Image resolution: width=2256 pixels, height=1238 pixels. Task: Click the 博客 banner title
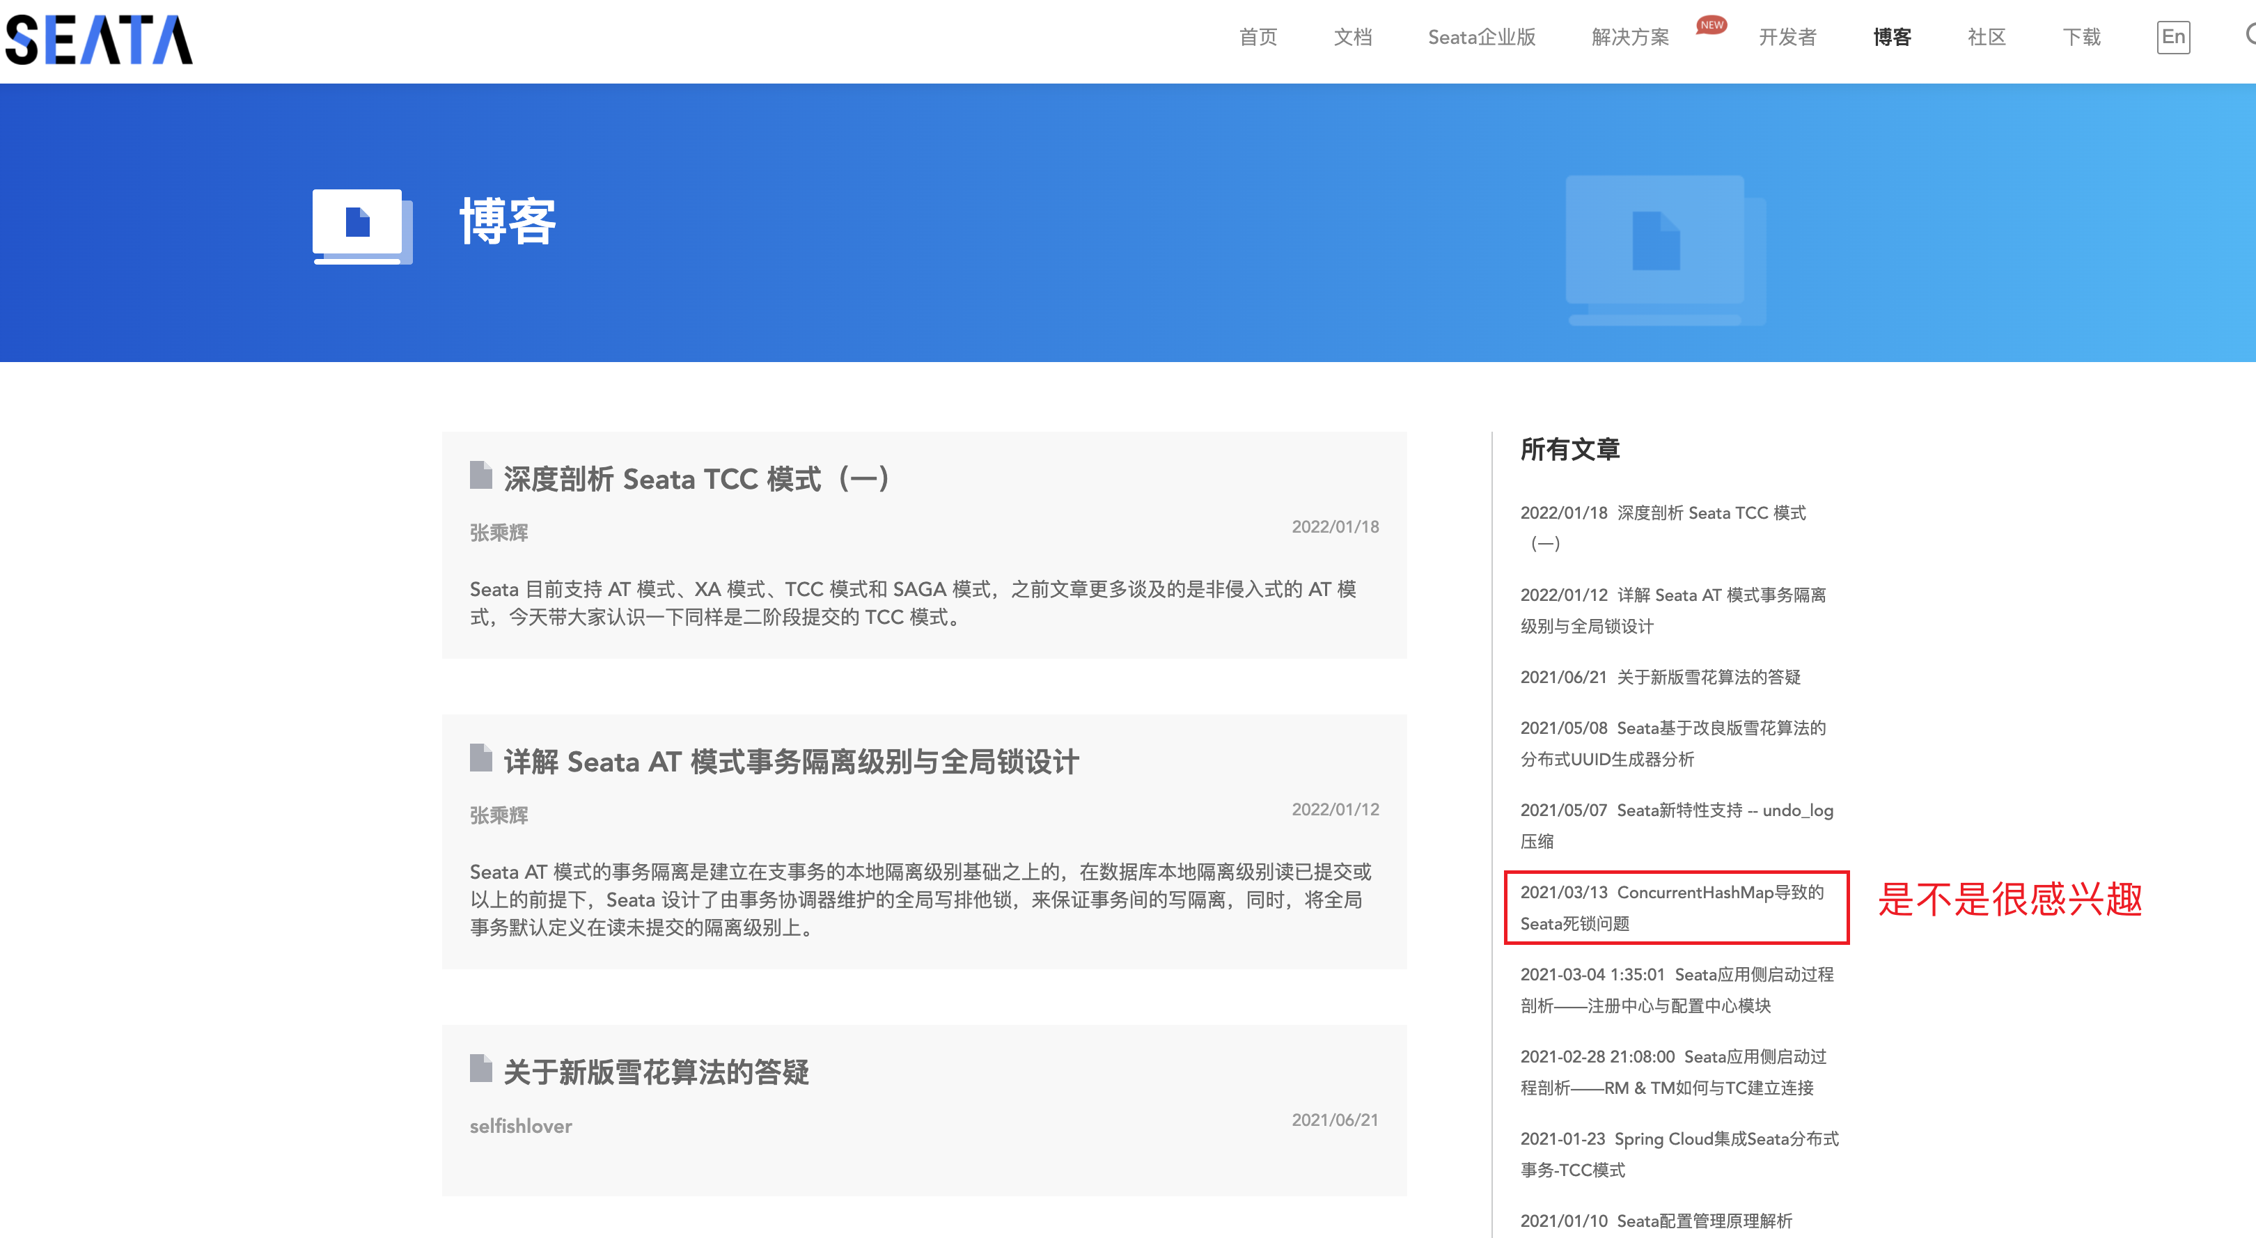point(507,221)
